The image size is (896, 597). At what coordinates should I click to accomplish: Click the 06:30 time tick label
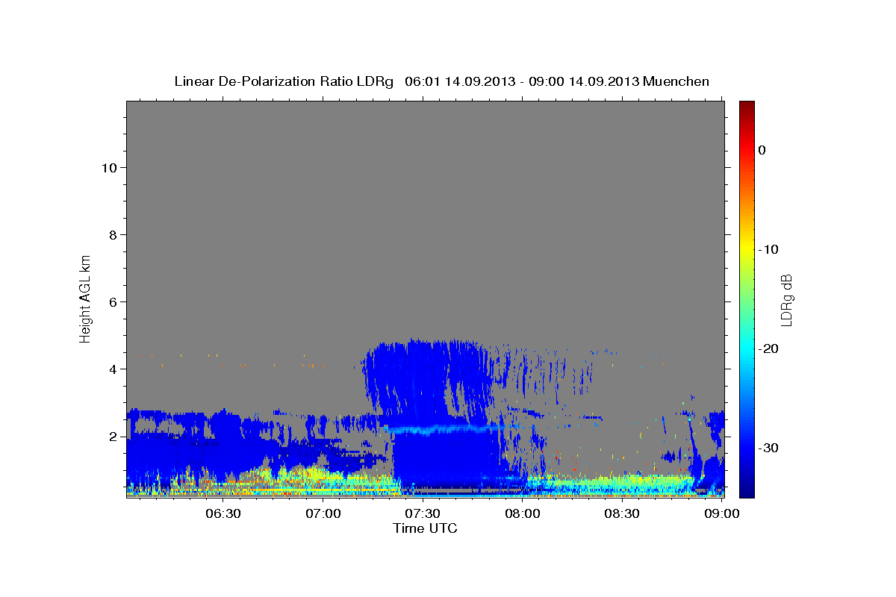pyautogui.click(x=223, y=513)
